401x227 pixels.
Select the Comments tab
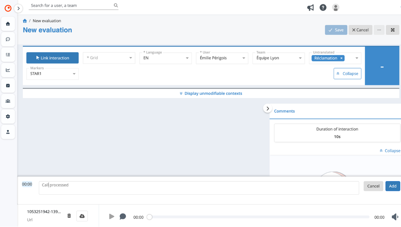point(284,111)
